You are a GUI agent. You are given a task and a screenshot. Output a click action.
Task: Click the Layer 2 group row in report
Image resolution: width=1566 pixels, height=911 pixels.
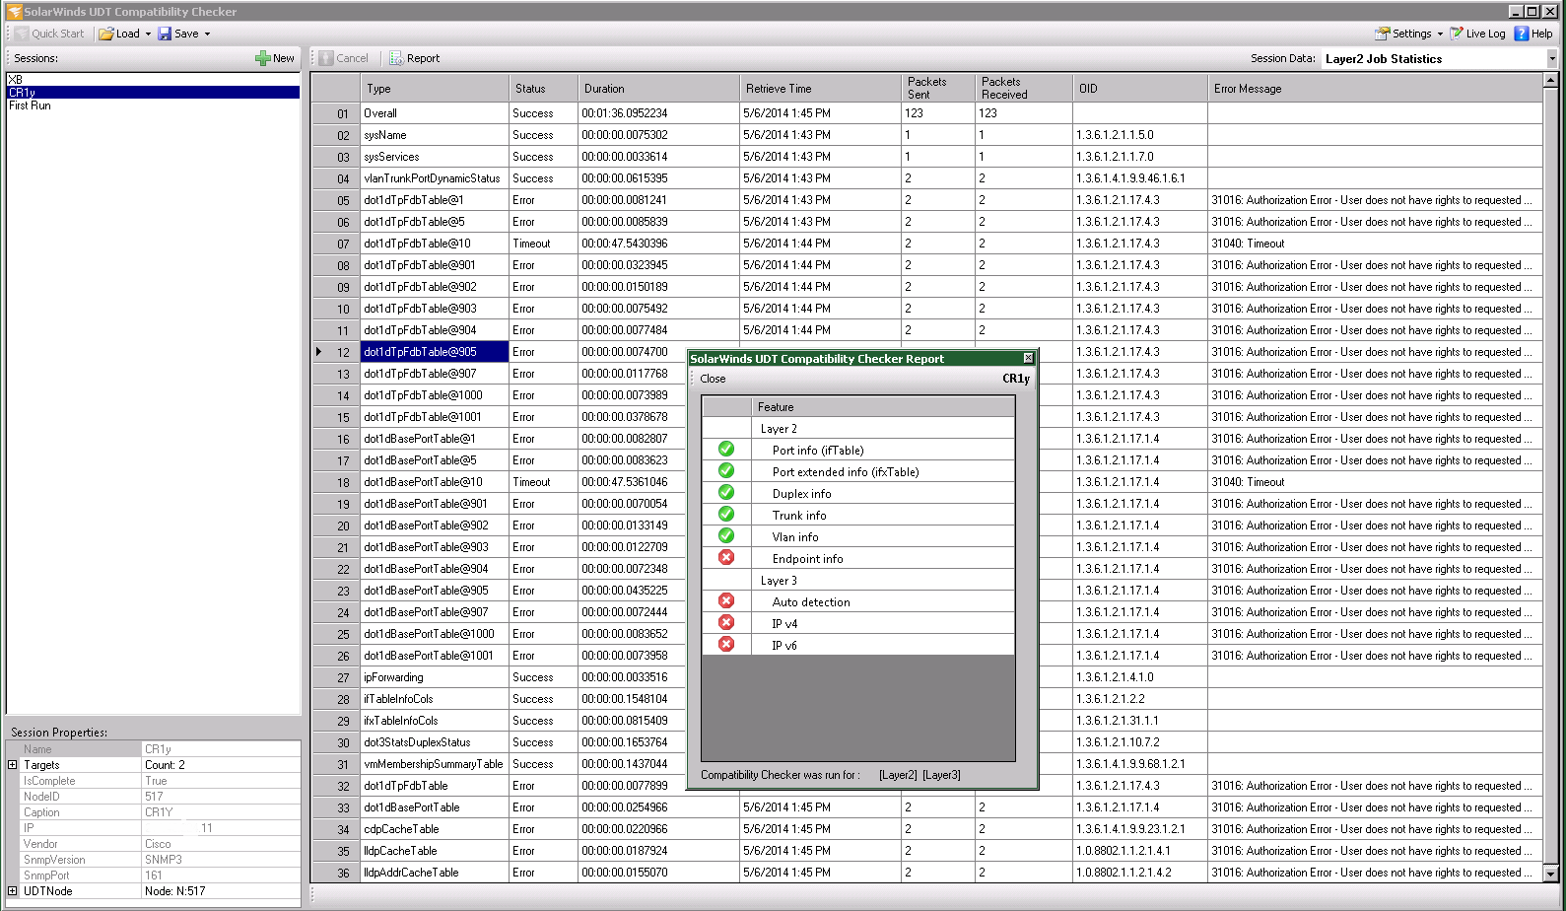(x=858, y=428)
